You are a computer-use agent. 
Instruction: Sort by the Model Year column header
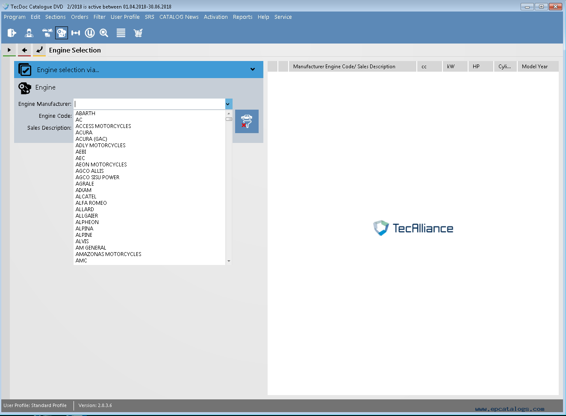(534, 67)
